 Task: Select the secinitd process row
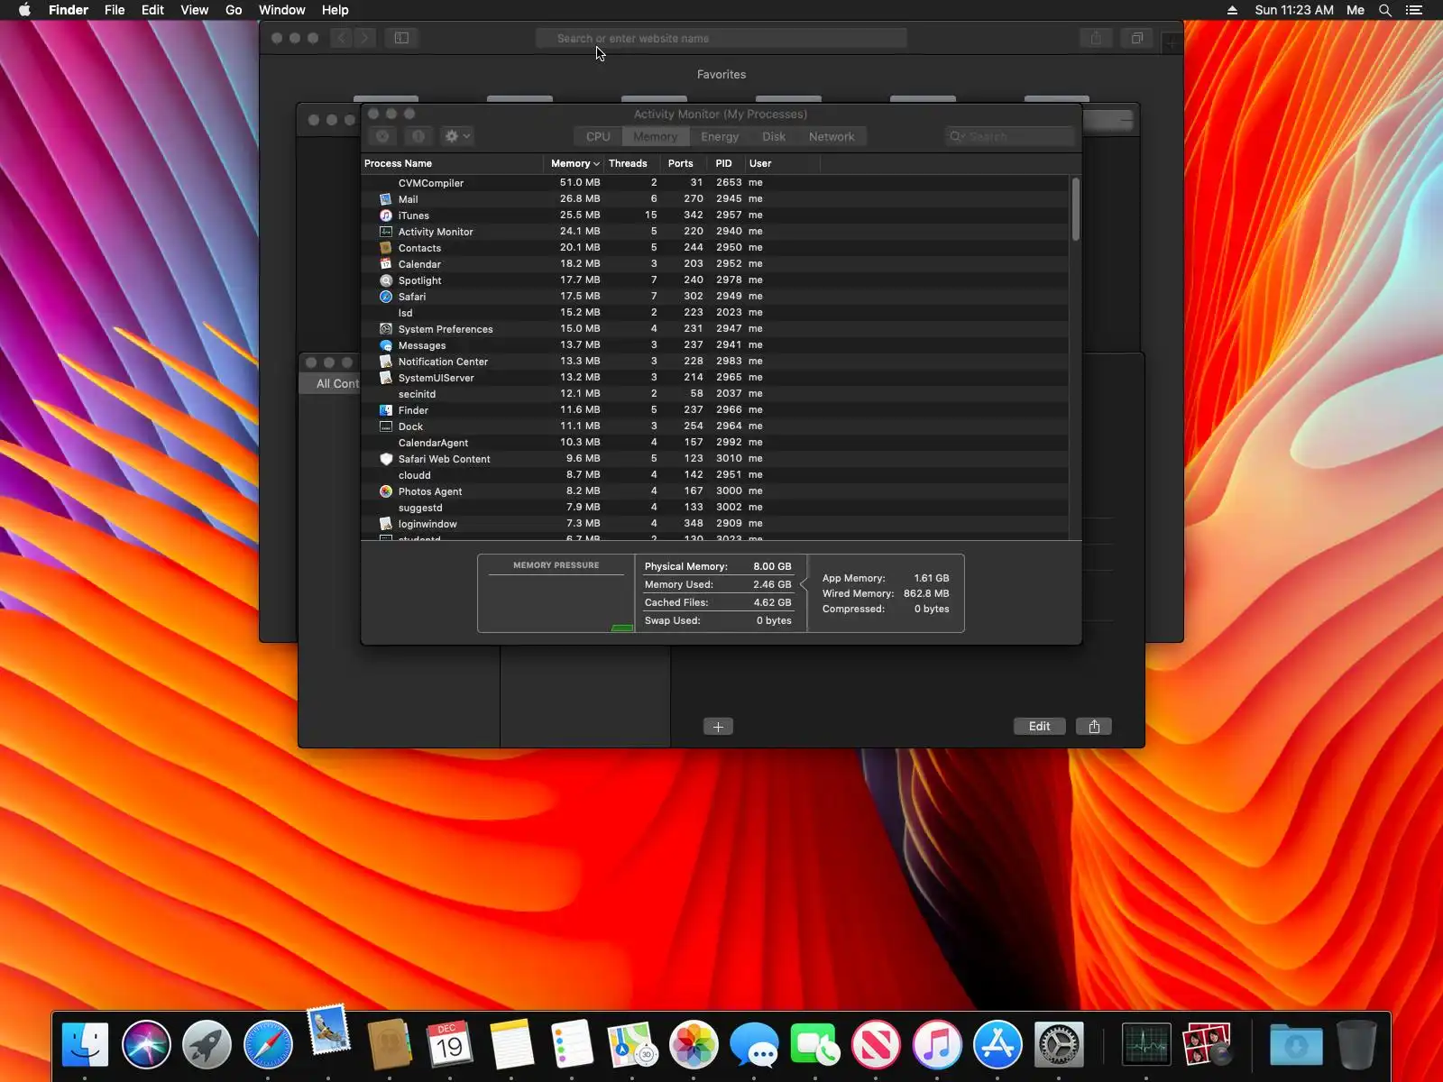coord(714,394)
